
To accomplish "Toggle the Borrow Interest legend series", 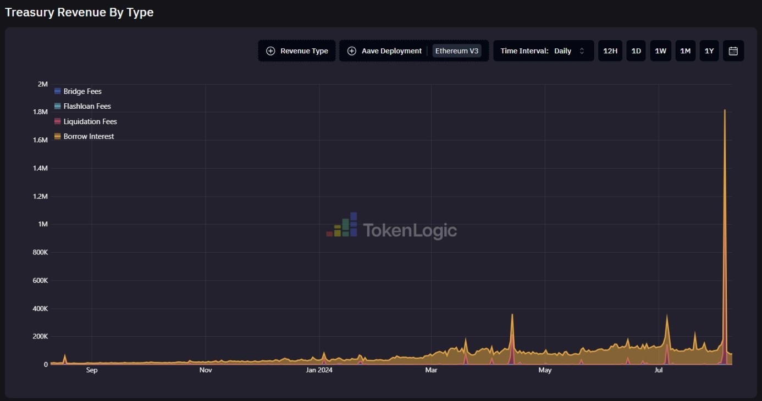I will [84, 136].
